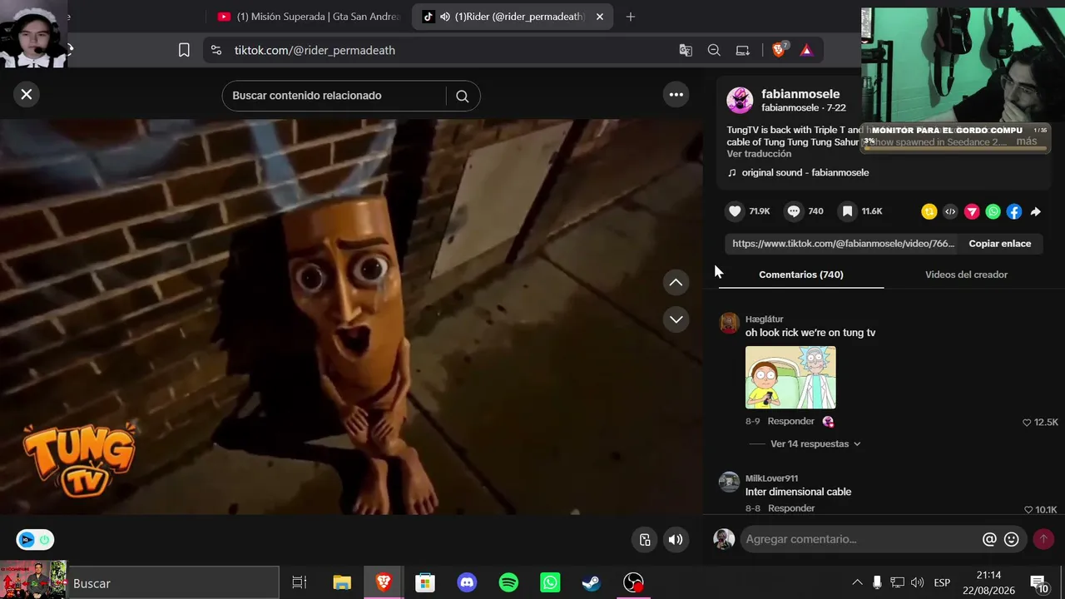Image resolution: width=1065 pixels, height=599 pixels.
Task: Click the address bar URL tiktok.com/@rider_permadeath
Action: pos(315,50)
